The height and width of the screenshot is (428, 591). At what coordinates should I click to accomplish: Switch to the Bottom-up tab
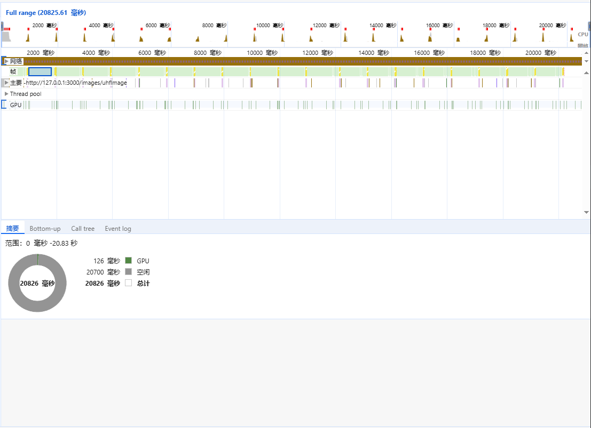[45, 229]
